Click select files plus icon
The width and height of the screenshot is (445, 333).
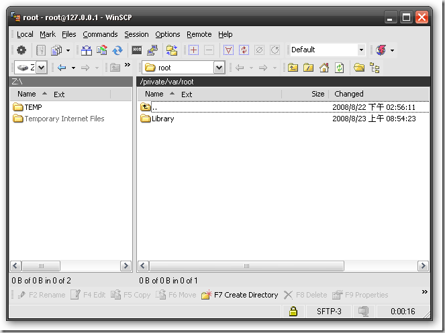click(x=193, y=50)
